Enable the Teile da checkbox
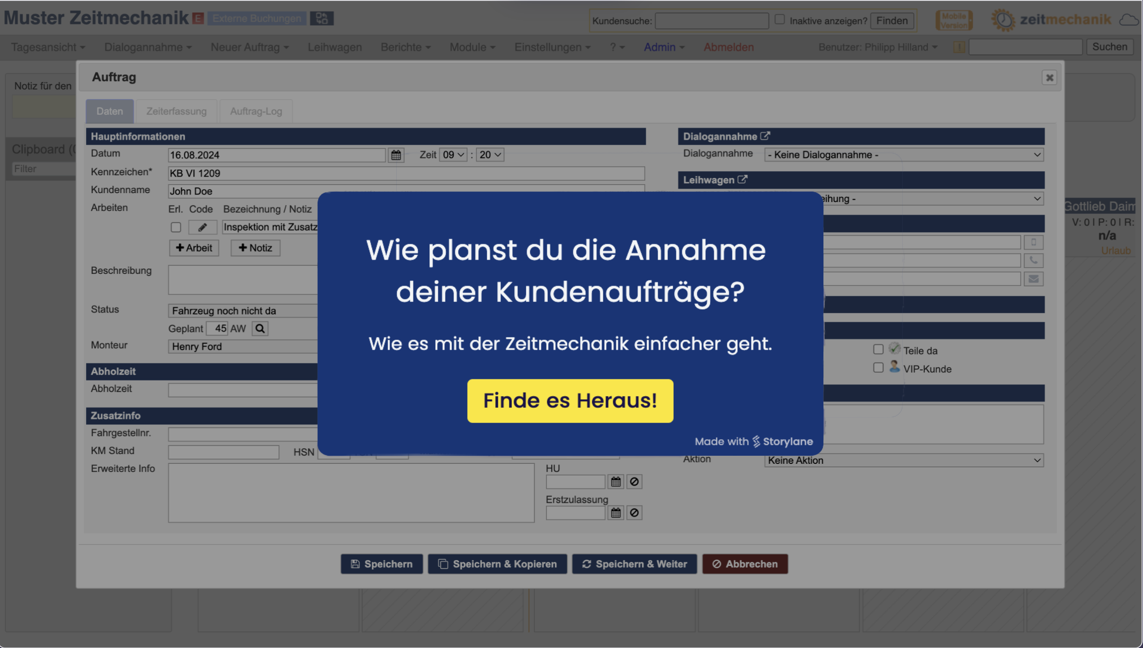 click(878, 349)
